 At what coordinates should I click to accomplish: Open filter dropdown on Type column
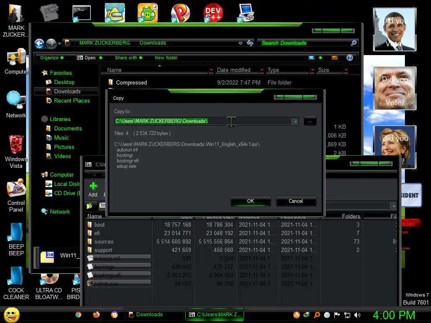pos(312,70)
